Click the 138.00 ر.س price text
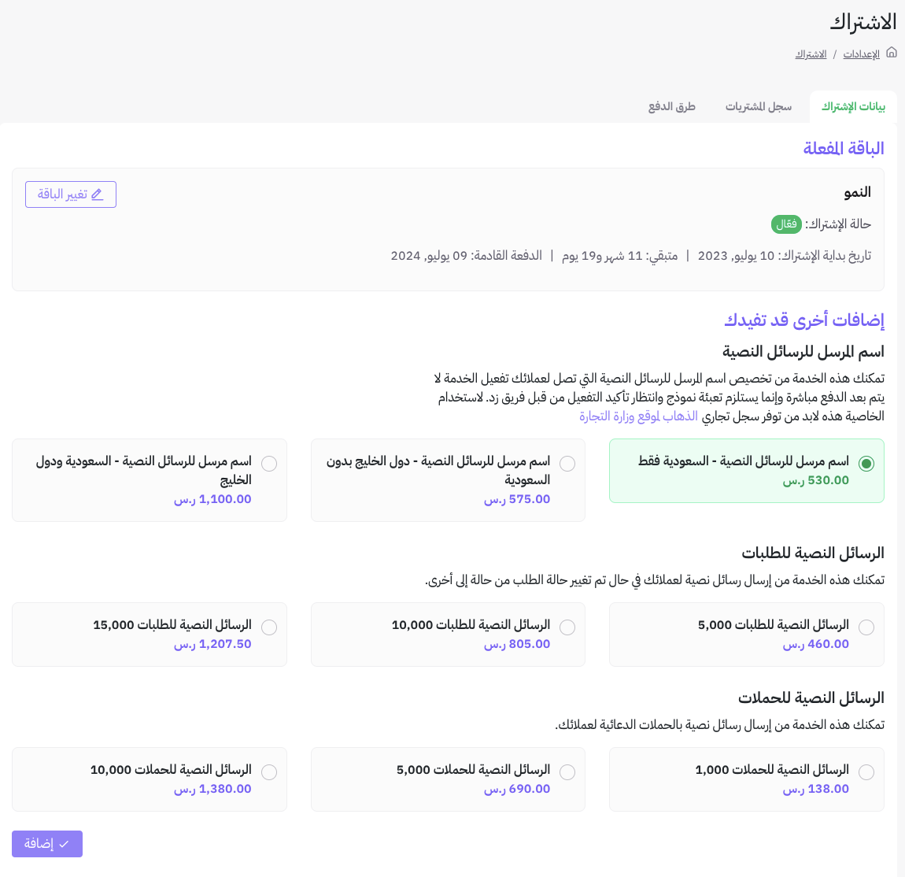This screenshot has height=877, width=905. pos(815,790)
